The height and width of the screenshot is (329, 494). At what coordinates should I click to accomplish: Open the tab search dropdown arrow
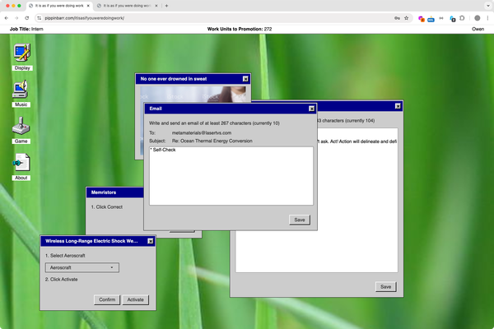[488, 6]
